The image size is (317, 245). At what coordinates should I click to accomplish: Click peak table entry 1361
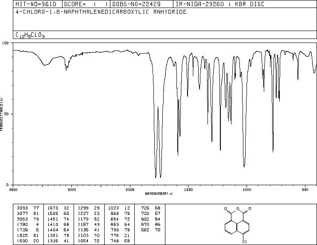53,236
